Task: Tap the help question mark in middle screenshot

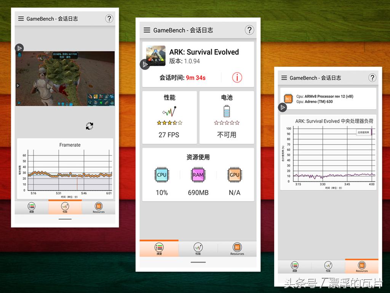Action: pos(249,30)
